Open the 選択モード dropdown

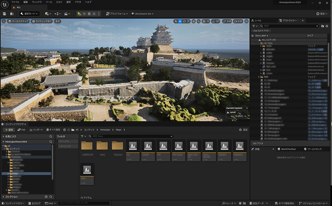click(x=29, y=14)
